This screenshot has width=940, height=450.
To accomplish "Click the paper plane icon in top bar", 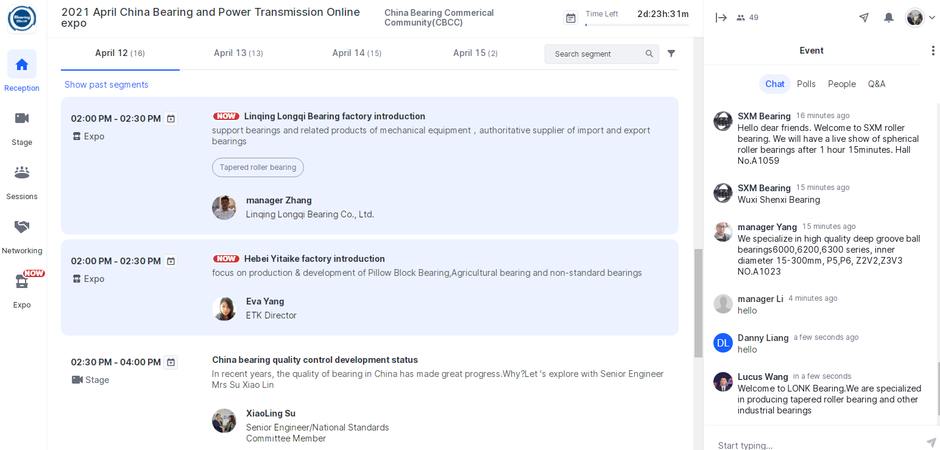I will pos(864,18).
